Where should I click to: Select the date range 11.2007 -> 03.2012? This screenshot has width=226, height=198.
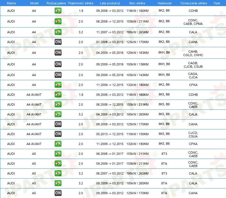pos(110,32)
